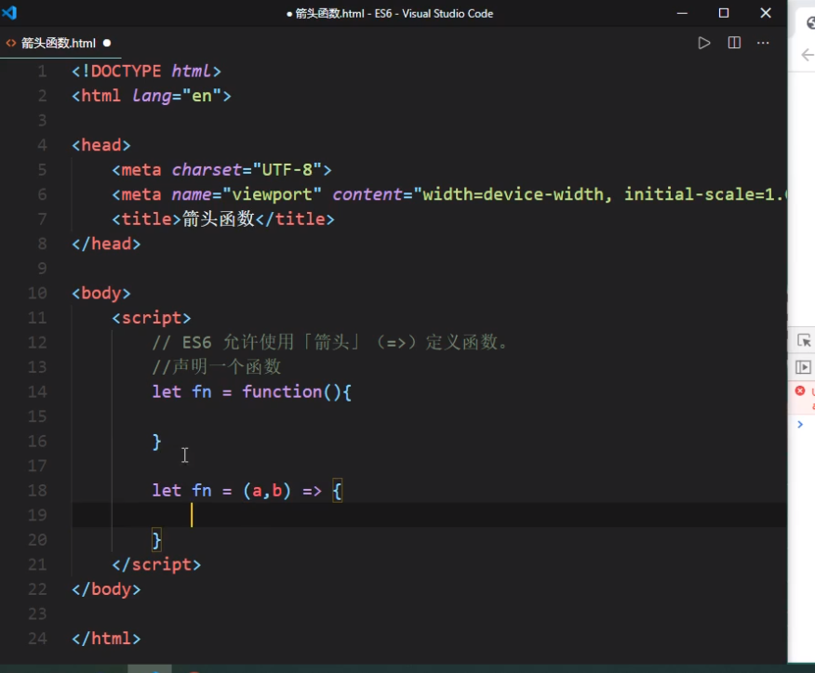Click the VS Code logo icon
815x673 pixels.
[x=9, y=12]
